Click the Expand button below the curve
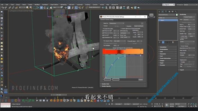 click(x=140, y=80)
